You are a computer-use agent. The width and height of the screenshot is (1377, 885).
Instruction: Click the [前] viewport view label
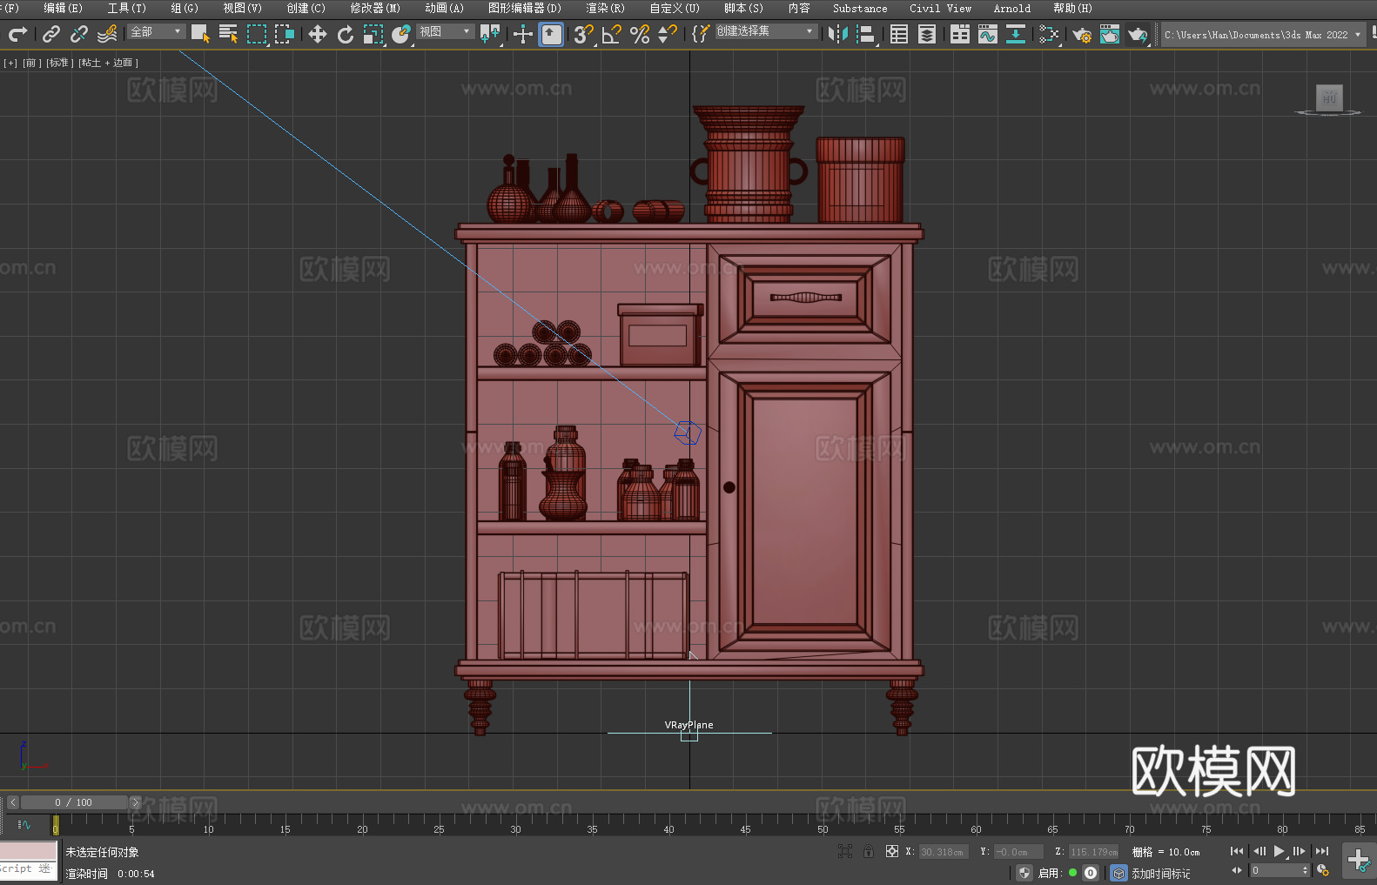point(32,63)
